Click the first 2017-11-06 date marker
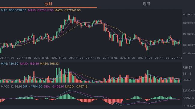Viewport: 195px width, 109px height. [x=93, y=58]
